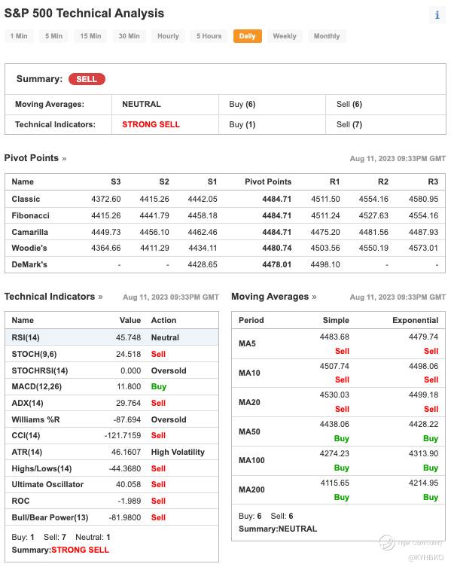Choose the Hourly timeframe tab
451x567 pixels.
tap(168, 36)
